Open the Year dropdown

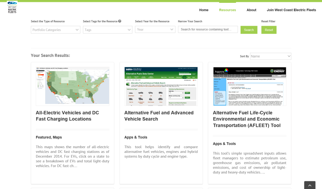point(155,30)
